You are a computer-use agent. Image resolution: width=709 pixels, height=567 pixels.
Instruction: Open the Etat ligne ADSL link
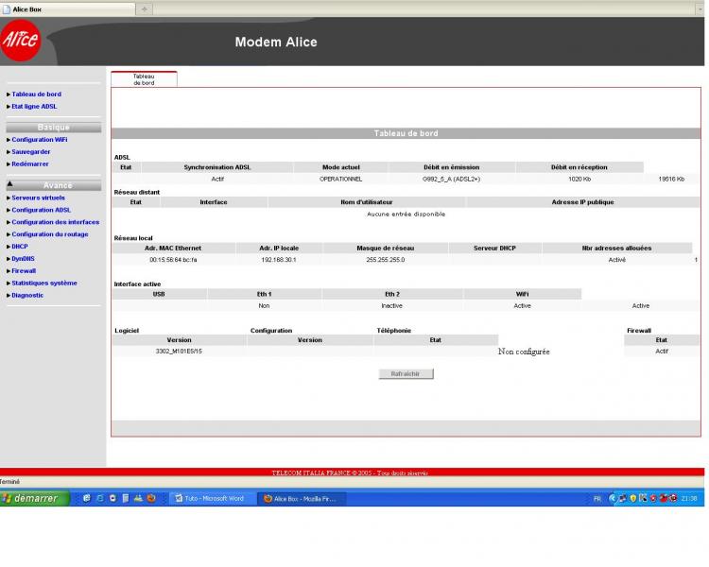(x=34, y=106)
